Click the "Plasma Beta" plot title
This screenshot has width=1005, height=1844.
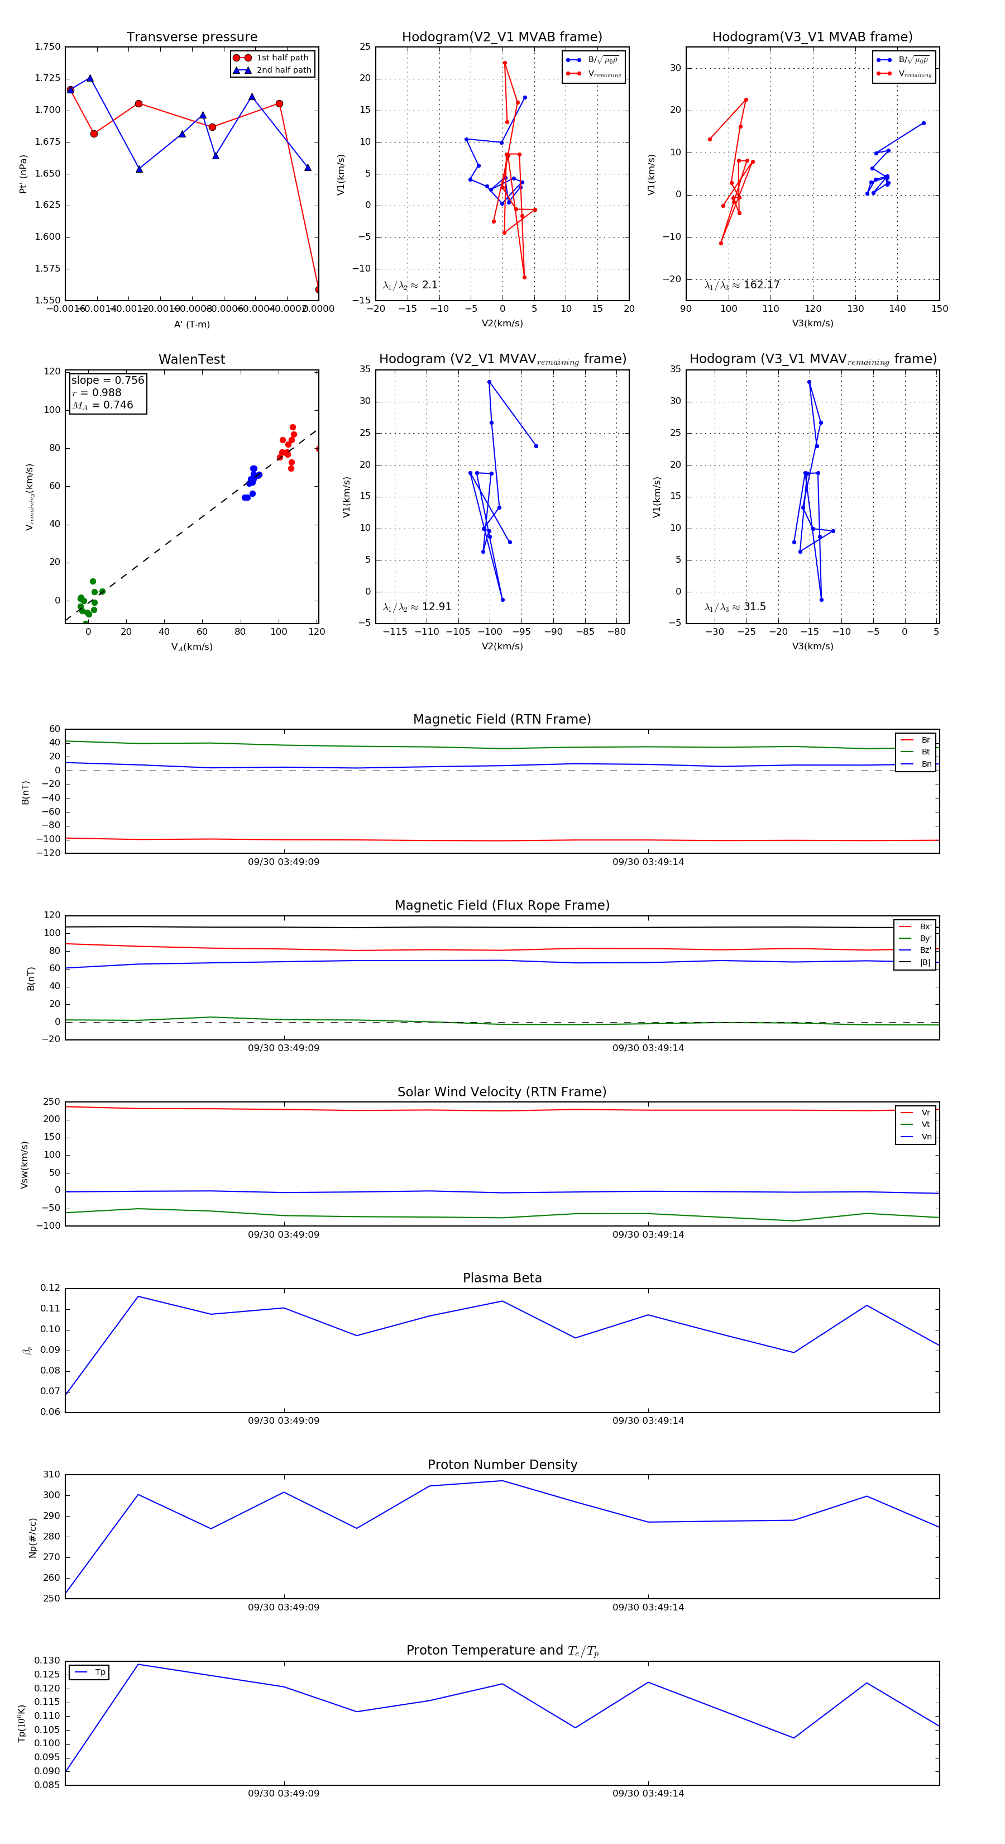[x=502, y=1279]
